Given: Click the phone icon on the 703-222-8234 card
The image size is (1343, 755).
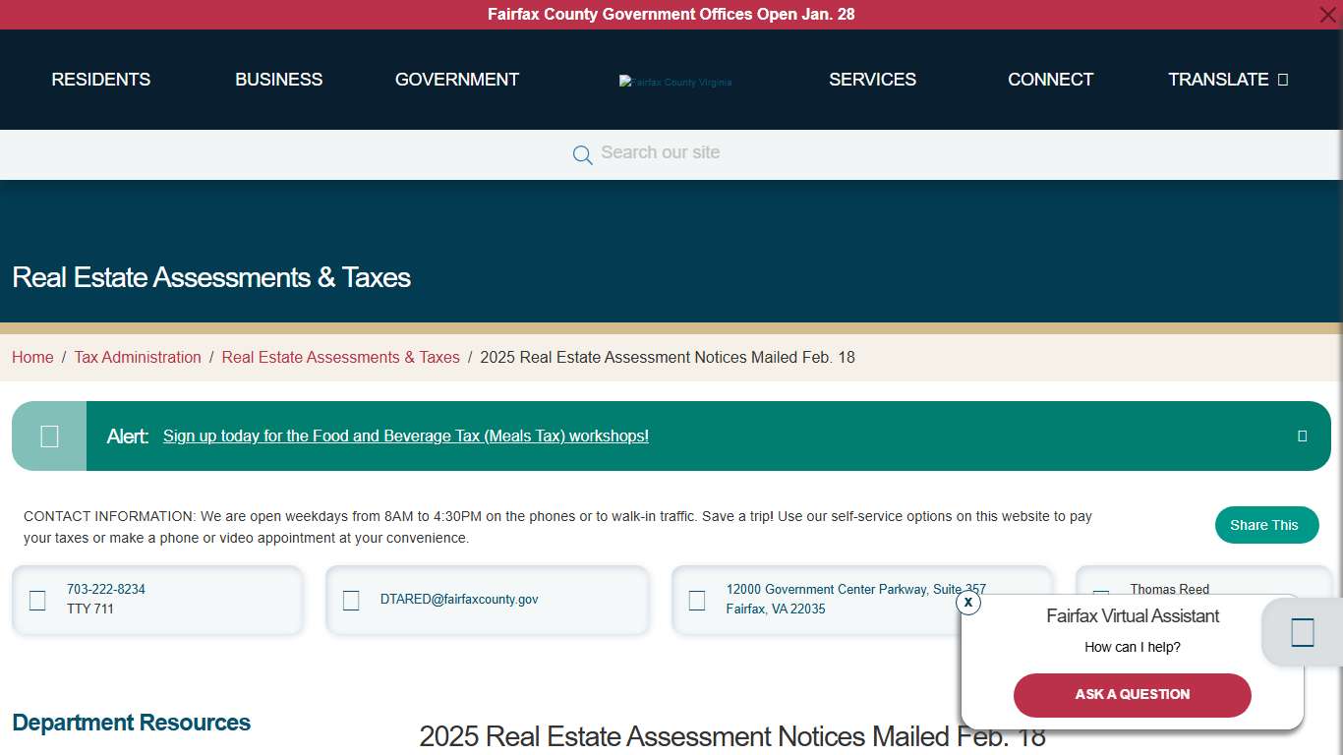Looking at the screenshot, I should [37, 600].
